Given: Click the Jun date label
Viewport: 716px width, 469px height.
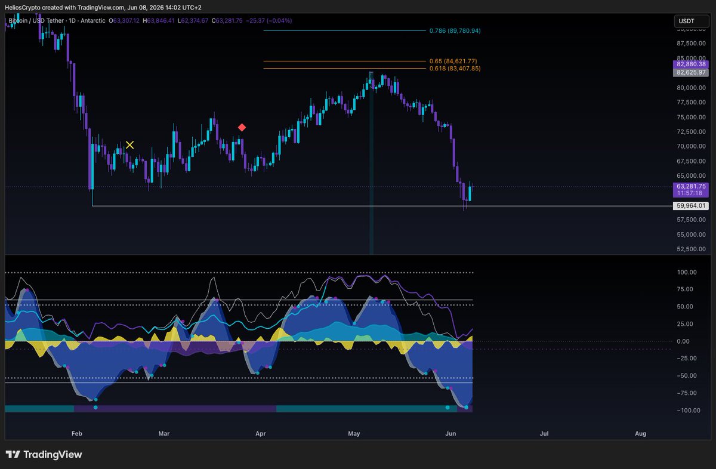Looking at the screenshot, I should [x=449, y=433].
